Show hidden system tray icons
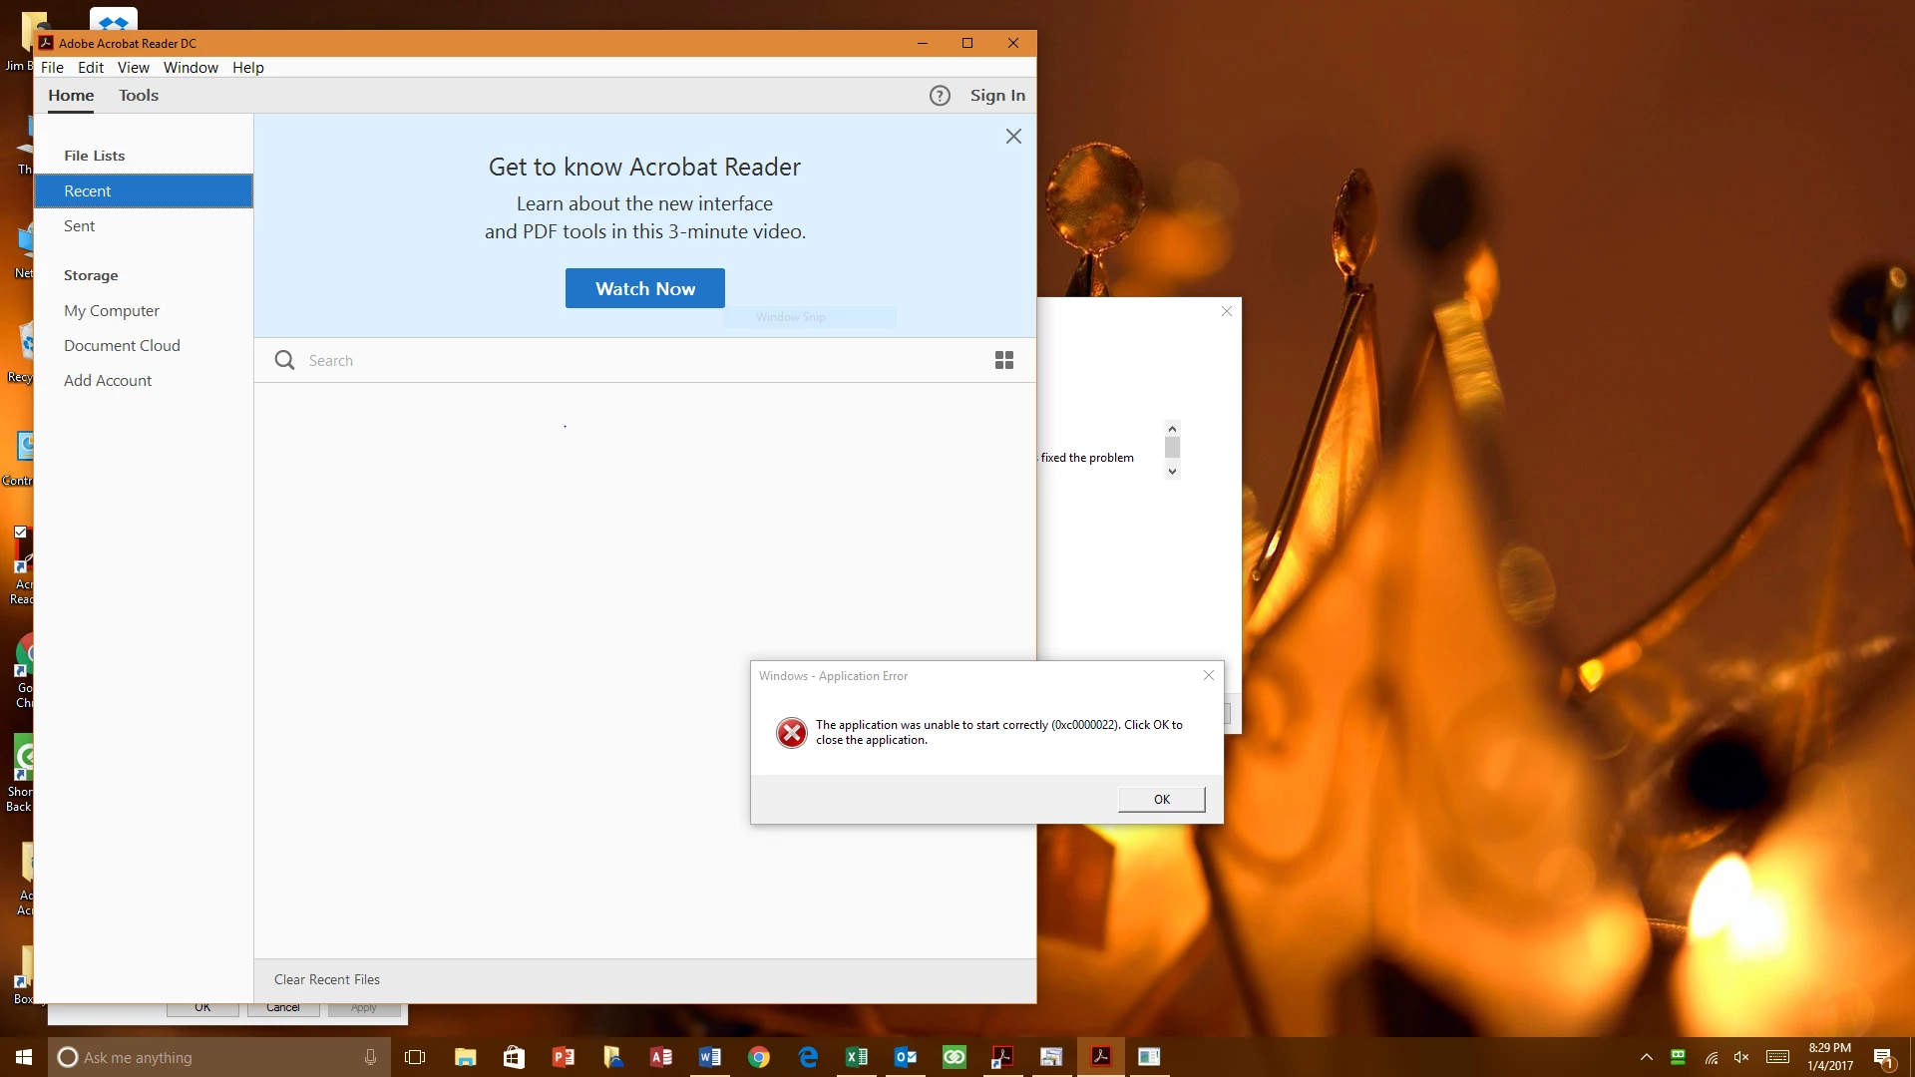This screenshot has width=1915, height=1077. (1647, 1057)
